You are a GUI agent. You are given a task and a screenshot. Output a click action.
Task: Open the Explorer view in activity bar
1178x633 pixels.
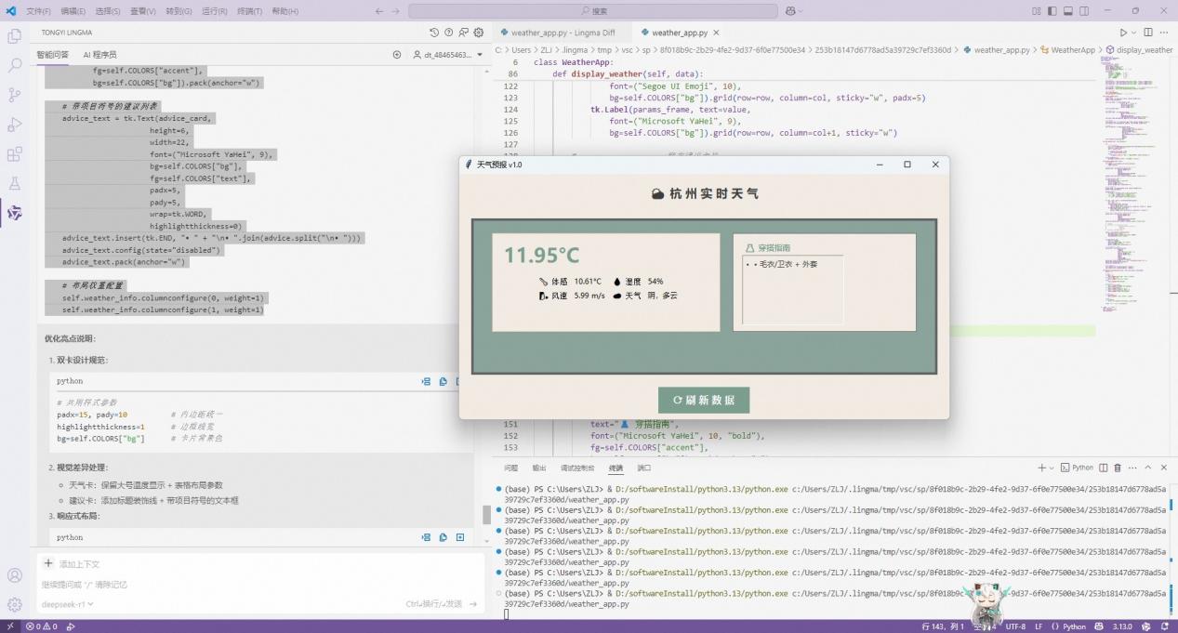[x=14, y=36]
